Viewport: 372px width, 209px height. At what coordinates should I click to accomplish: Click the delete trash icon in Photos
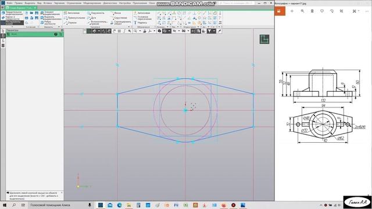(x=312, y=11)
